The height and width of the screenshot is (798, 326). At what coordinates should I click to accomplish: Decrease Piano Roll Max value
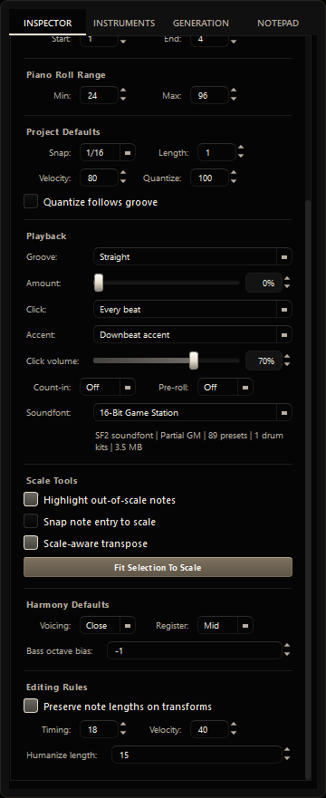coord(234,99)
